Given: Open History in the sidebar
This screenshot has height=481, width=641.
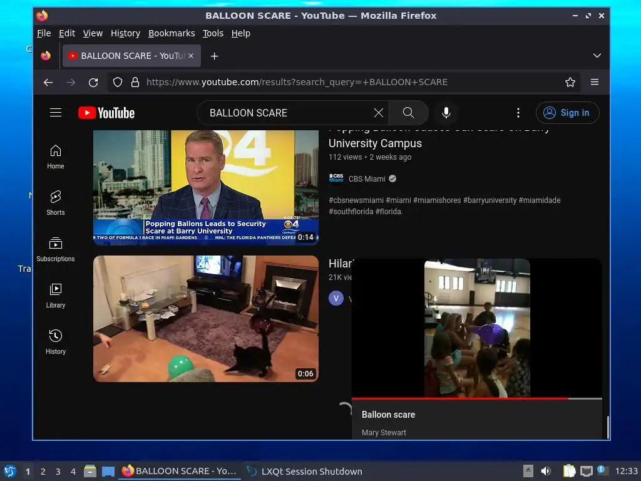Looking at the screenshot, I should (56, 342).
